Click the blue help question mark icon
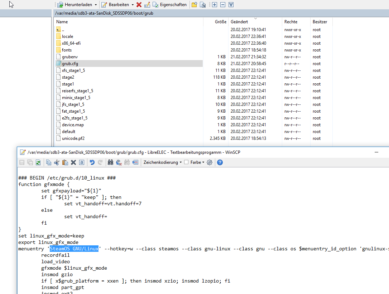 (x=220, y=162)
